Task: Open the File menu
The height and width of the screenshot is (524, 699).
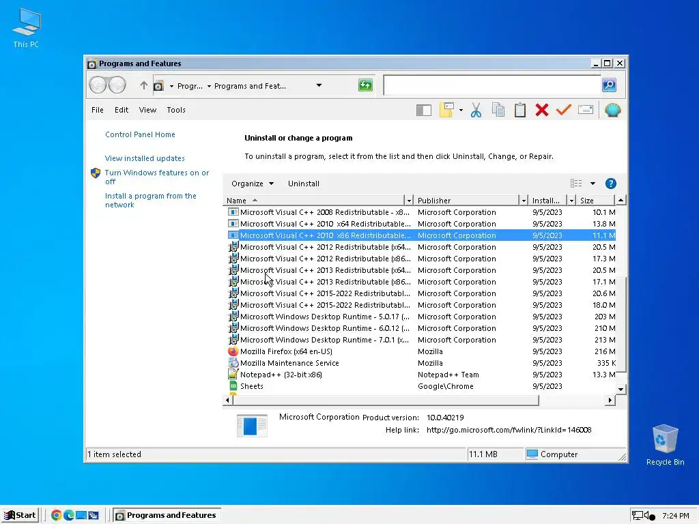Action: (97, 110)
